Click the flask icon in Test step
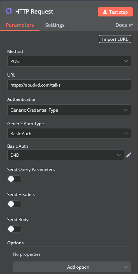The height and width of the screenshot is (274, 138). click(105, 12)
